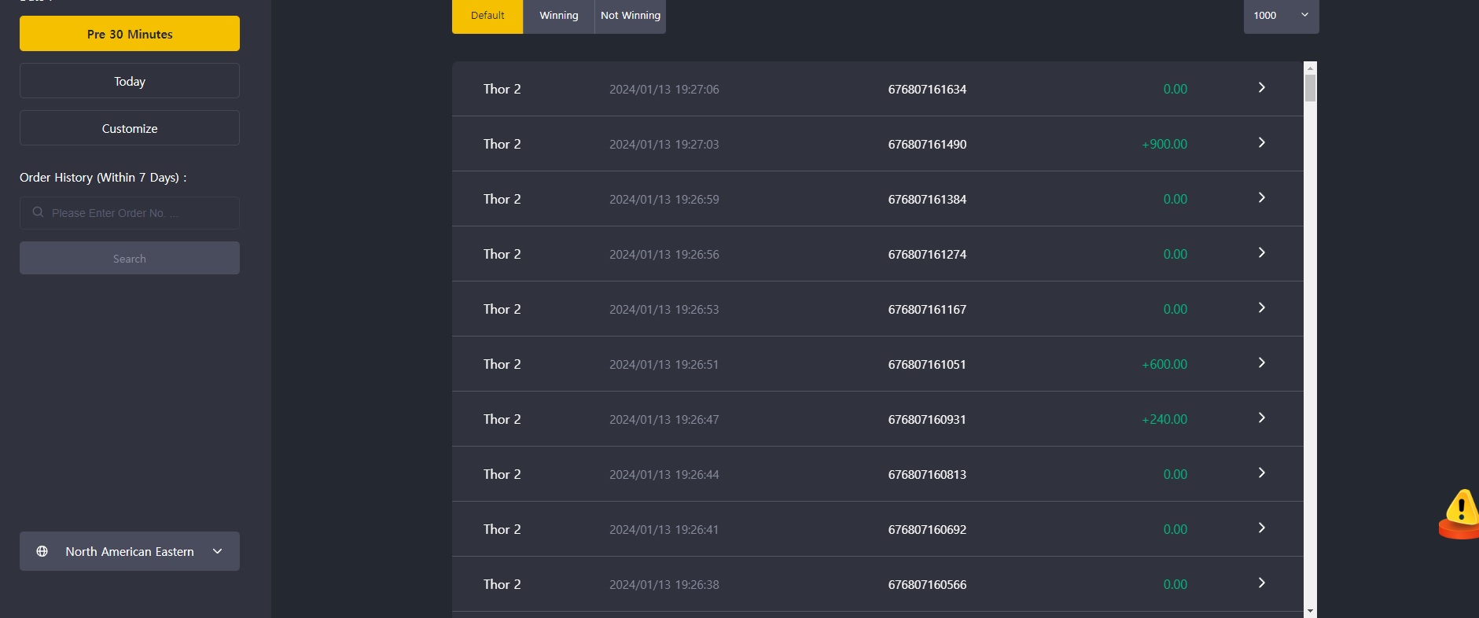1479x618 pixels.
Task: Expand order 676807161274 details arrow
Action: (1261, 253)
